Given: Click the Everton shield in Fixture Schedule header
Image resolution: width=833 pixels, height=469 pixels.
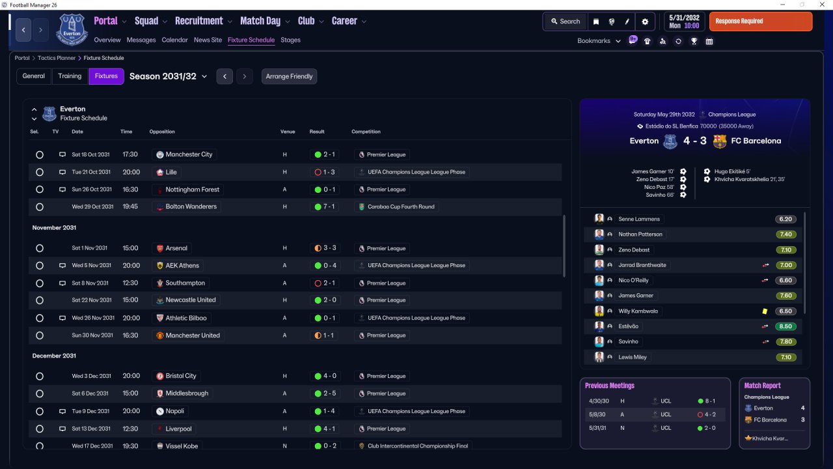Looking at the screenshot, I should click(x=49, y=114).
